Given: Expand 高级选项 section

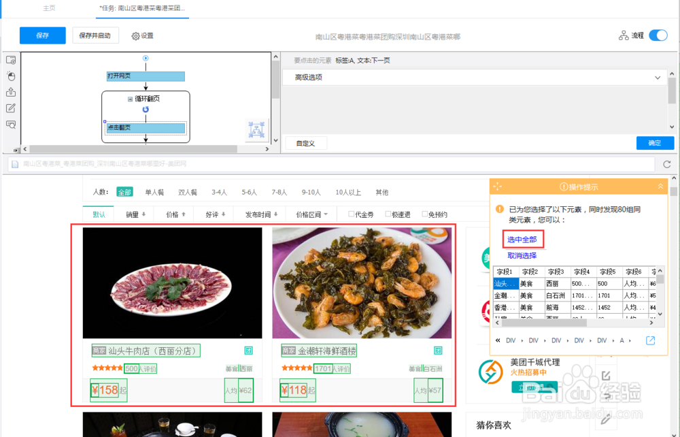Looking at the screenshot, I should (x=475, y=77).
